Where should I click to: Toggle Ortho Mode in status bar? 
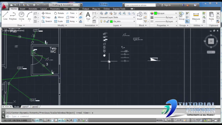point(44,120)
